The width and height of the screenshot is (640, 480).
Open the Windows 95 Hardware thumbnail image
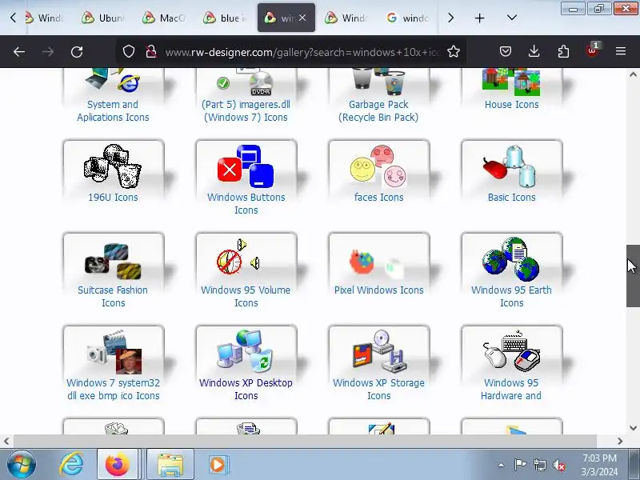pos(511,351)
